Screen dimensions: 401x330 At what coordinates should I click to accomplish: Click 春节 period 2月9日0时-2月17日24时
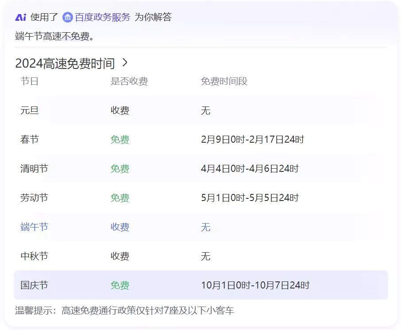click(252, 140)
